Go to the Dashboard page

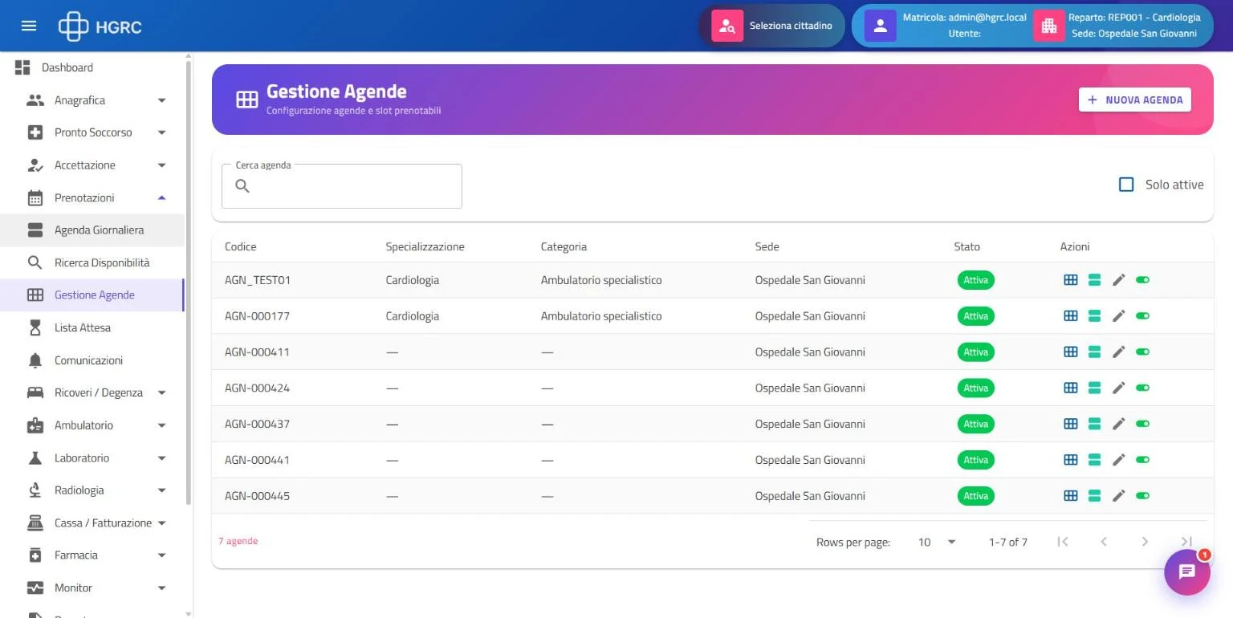92,67
